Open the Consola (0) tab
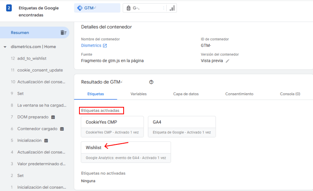This screenshot has width=313, height=191. 290,94
